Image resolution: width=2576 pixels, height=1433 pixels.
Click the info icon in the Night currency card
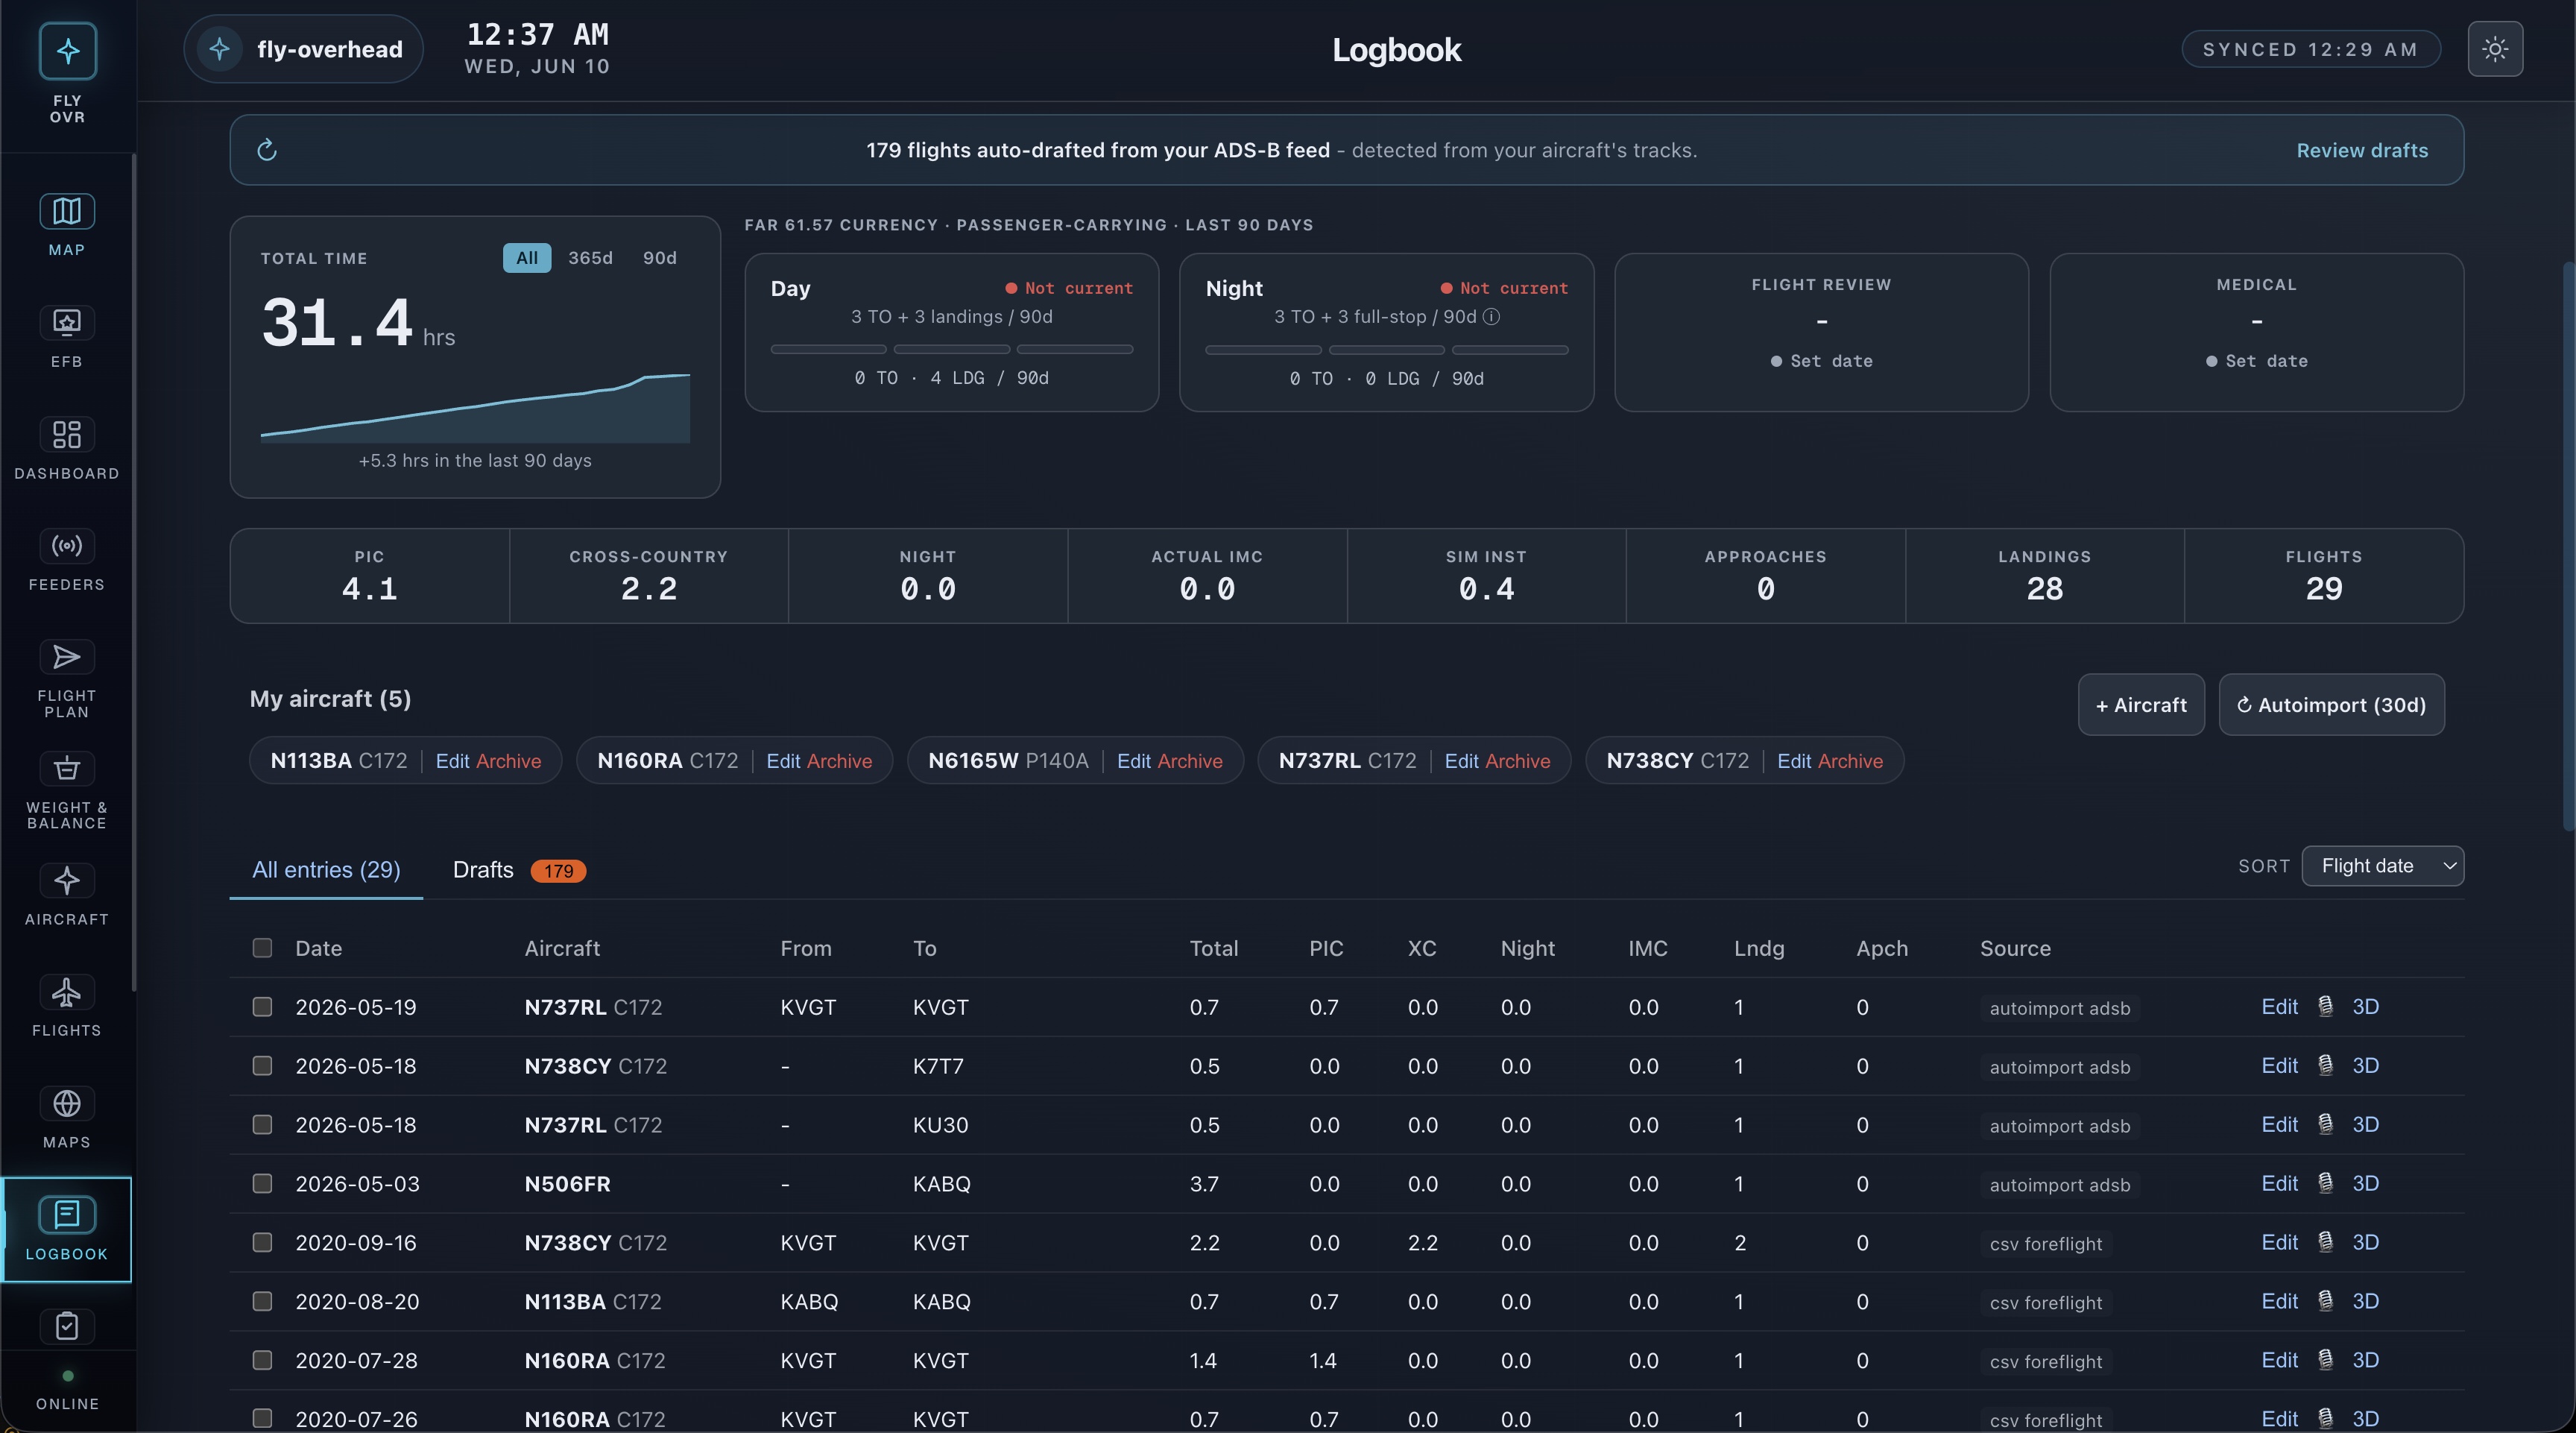pyautogui.click(x=1490, y=317)
